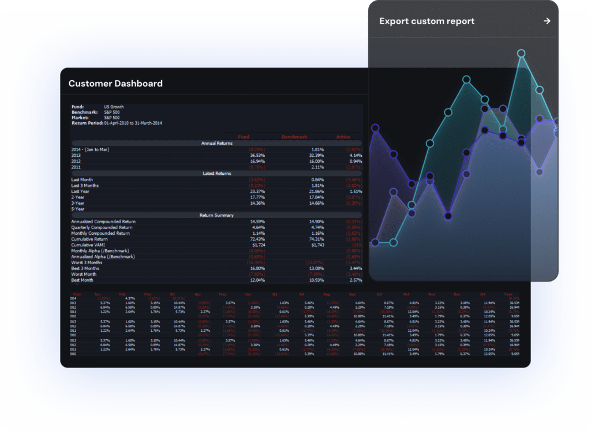
Task: Select the $1,724 Cumulative VAMI value
Action: pyautogui.click(x=259, y=245)
